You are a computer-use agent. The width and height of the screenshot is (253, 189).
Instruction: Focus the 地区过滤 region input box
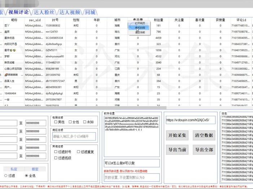74,137
